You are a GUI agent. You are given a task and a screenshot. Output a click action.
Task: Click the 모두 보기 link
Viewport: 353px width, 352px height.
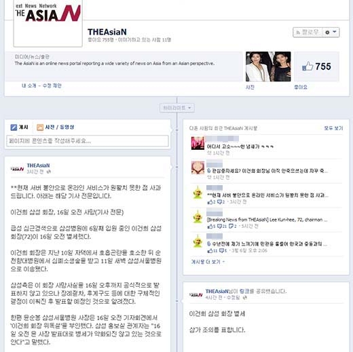(x=333, y=128)
